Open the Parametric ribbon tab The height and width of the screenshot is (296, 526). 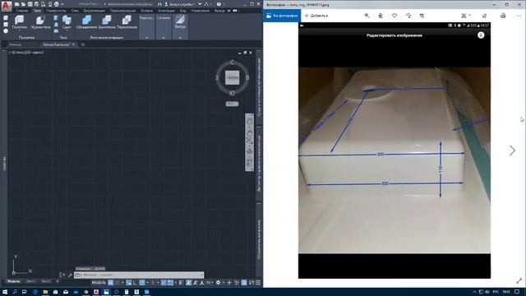point(122,11)
